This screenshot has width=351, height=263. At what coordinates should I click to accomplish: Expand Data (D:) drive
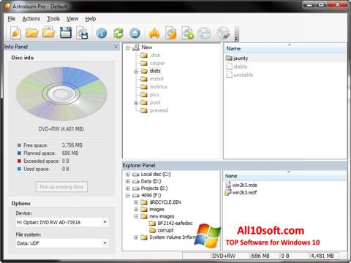128,181
